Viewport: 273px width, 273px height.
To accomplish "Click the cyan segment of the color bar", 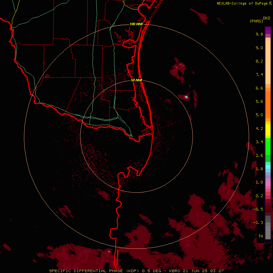I will pyautogui.click(x=268, y=167).
